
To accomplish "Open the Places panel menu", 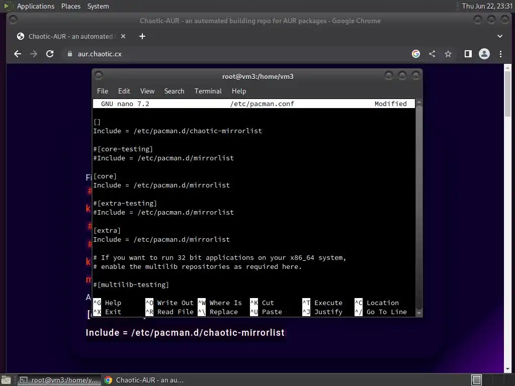I will pyautogui.click(x=70, y=6).
